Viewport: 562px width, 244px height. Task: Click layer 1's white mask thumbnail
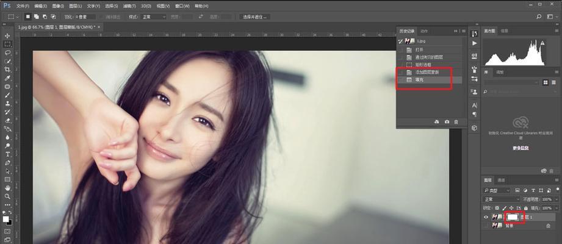(513, 217)
